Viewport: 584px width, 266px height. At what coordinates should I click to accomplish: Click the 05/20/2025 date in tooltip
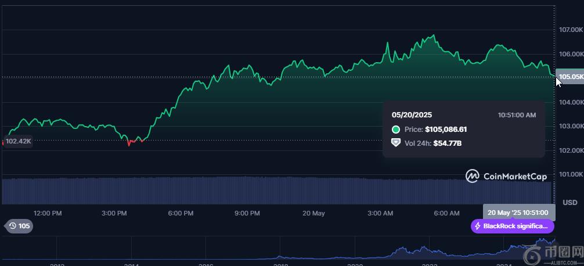click(412, 115)
